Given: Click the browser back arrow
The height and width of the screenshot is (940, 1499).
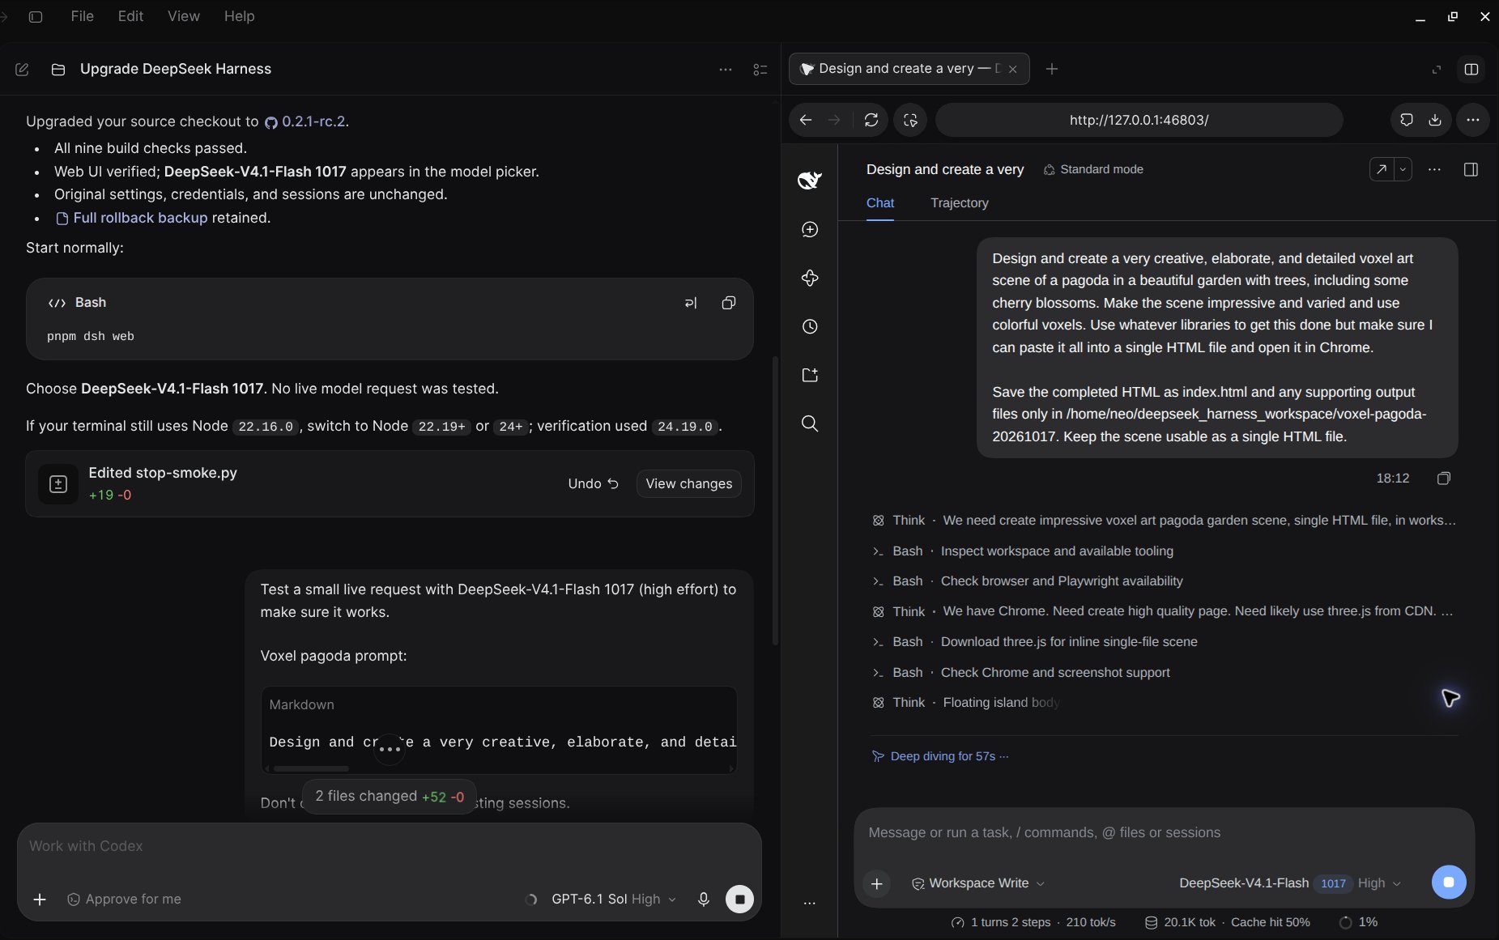Looking at the screenshot, I should [x=805, y=120].
